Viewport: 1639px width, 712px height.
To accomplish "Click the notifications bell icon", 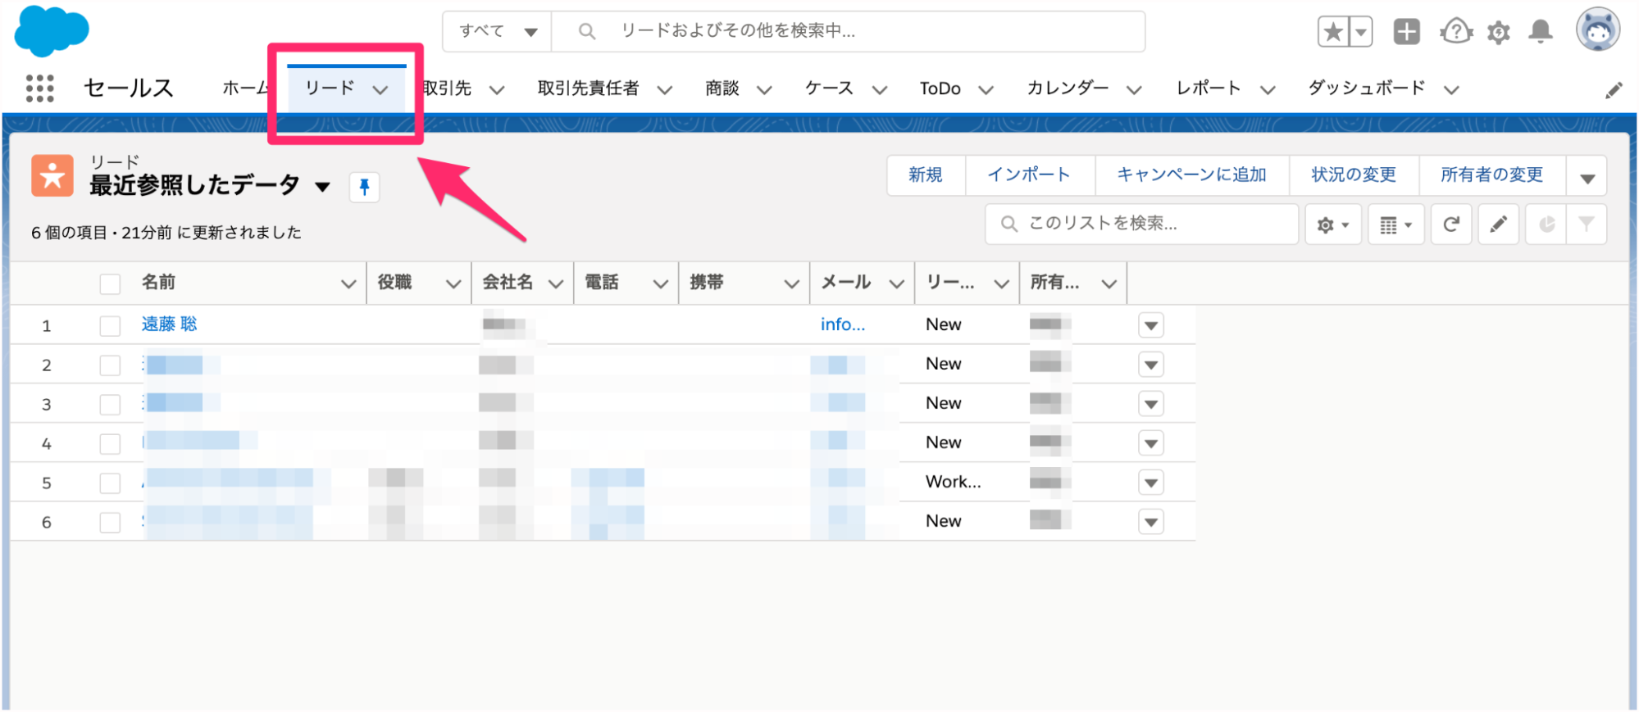I will coord(1541,32).
